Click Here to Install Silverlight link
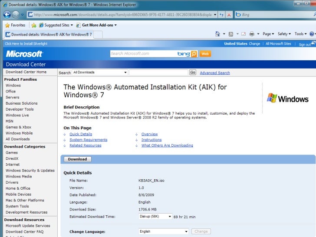 click(26, 43)
